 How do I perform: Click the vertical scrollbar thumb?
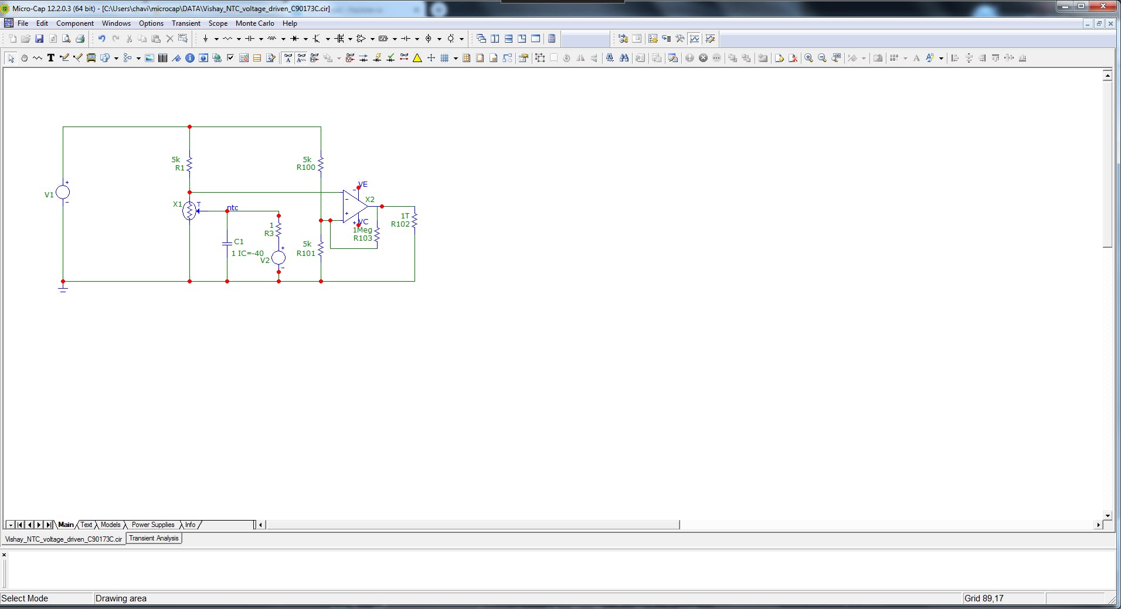click(1108, 164)
